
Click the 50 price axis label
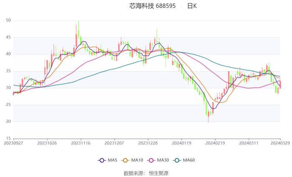click(8, 20)
